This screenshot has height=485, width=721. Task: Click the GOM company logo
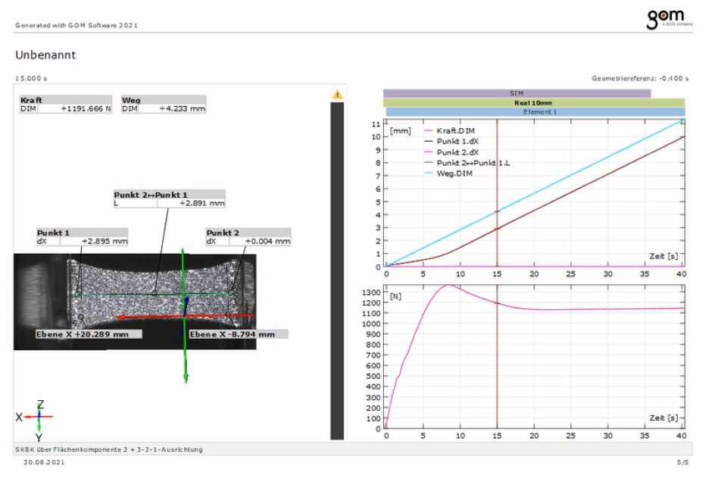(x=664, y=17)
